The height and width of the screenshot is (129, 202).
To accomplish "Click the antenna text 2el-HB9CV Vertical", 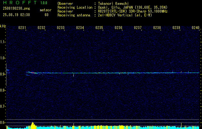I will (x=115, y=15).
